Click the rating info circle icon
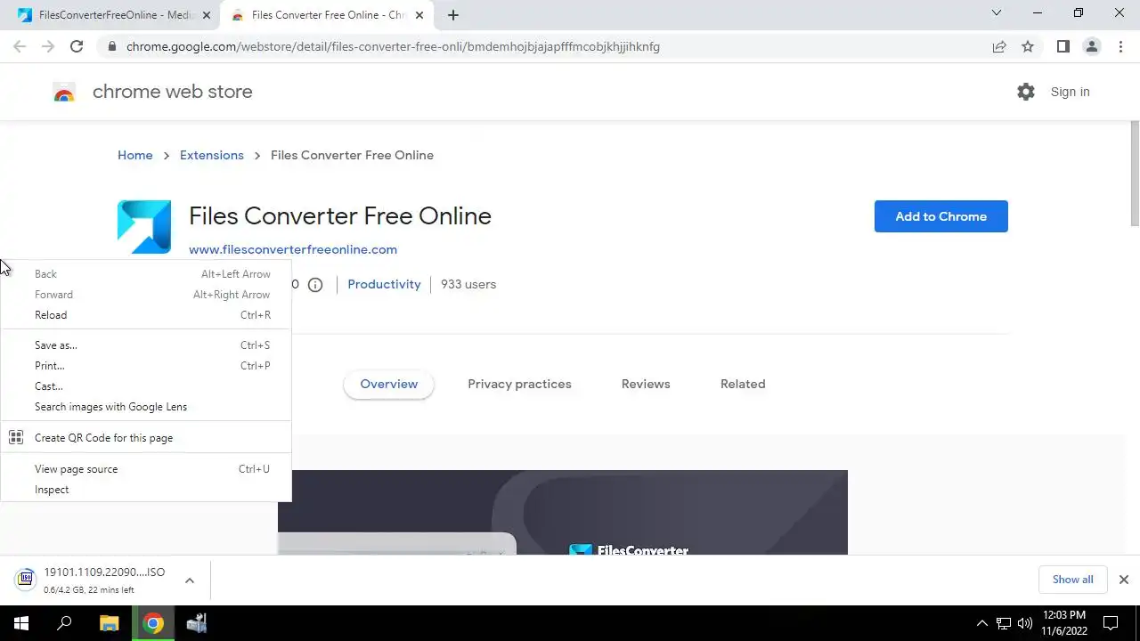 (315, 285)
